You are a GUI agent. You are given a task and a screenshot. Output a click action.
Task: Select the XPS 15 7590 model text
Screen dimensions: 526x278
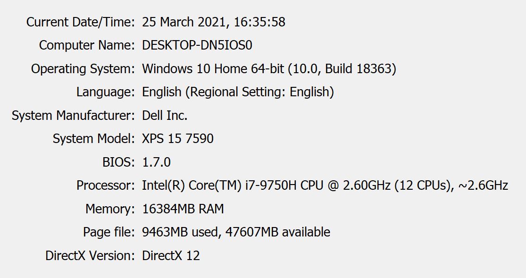pos(178,139)
